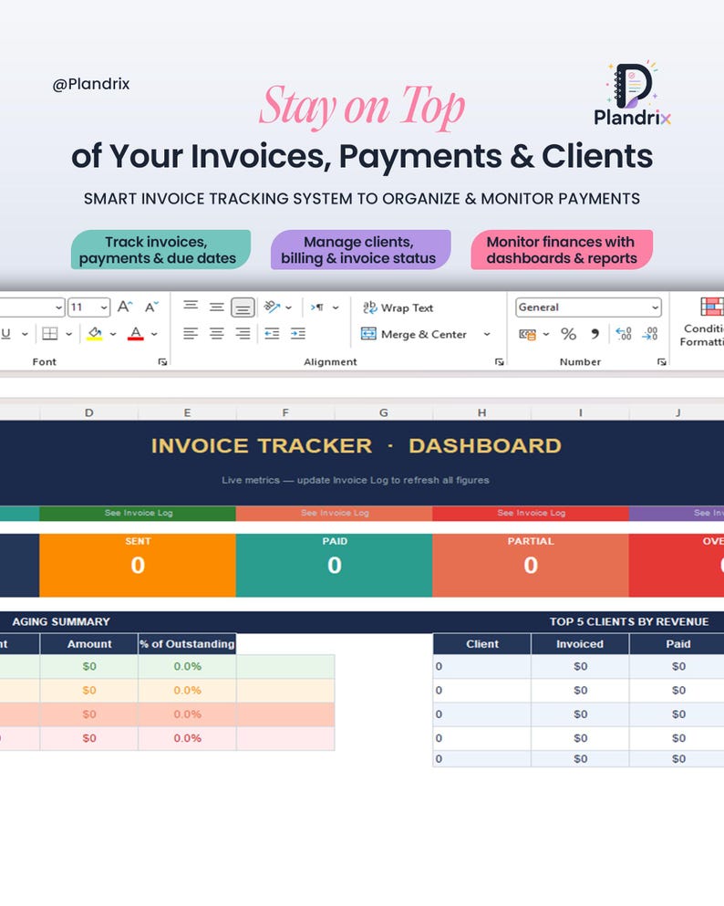Click Merge & Center button
724x906 pixels.
[x=413, y=334]
